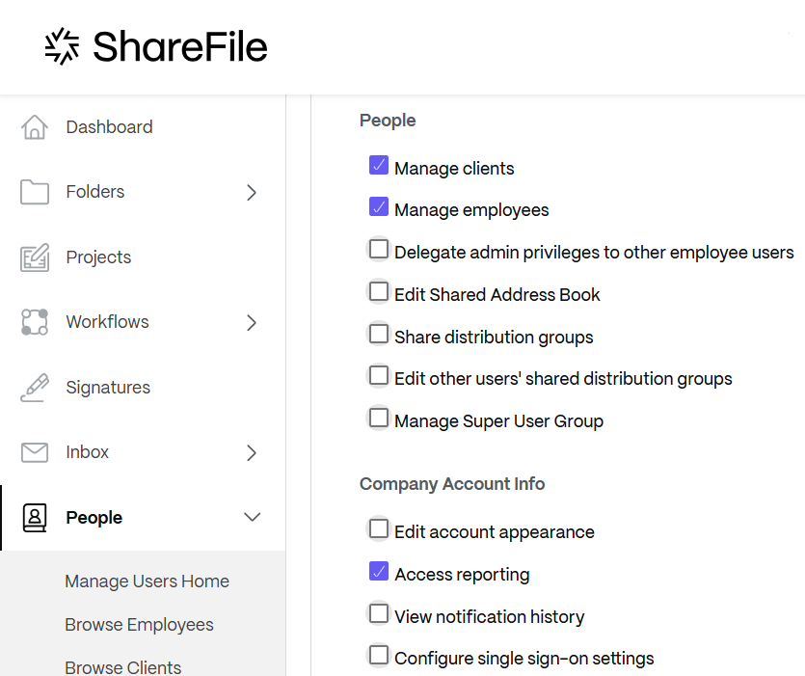The image size is (805, 676).
Task: Click the Inbox envelope icon
Action: point(34,451)
